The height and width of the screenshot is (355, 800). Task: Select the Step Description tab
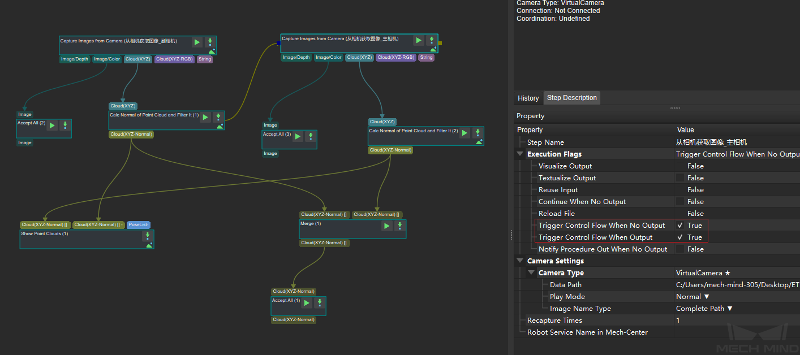point(571,98)
